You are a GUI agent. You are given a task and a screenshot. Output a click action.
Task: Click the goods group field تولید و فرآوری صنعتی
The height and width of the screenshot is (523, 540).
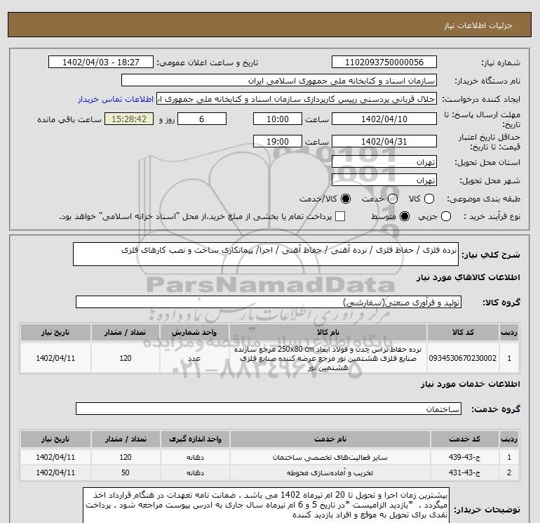[x=269, y=302]
